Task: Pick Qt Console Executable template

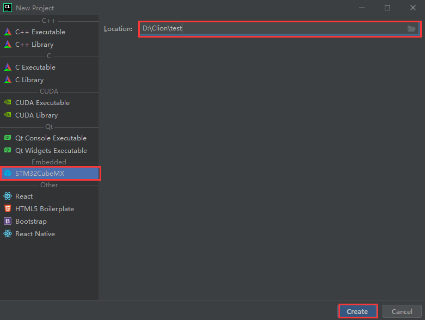Action: click(50, 138)
